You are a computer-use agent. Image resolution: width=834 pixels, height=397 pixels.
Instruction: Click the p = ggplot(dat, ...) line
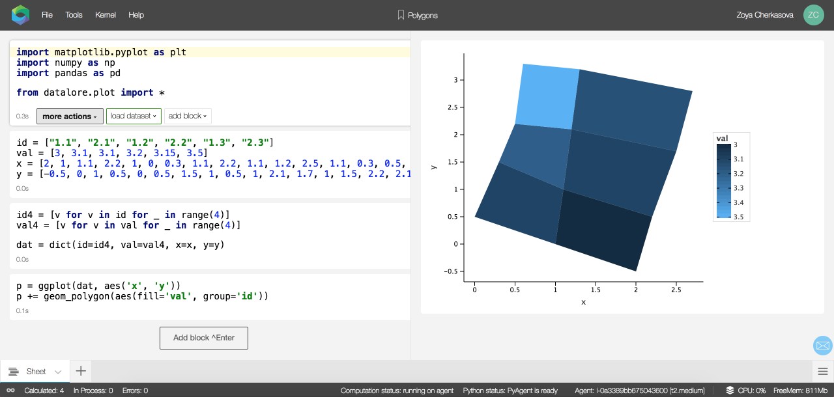98,286
